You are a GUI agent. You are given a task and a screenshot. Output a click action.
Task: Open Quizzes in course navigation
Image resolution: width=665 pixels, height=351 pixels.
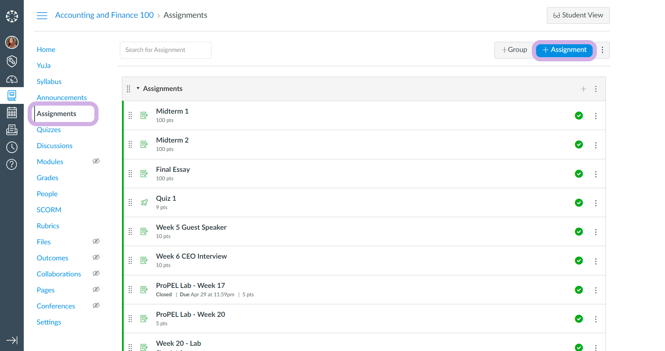(49, 130)
